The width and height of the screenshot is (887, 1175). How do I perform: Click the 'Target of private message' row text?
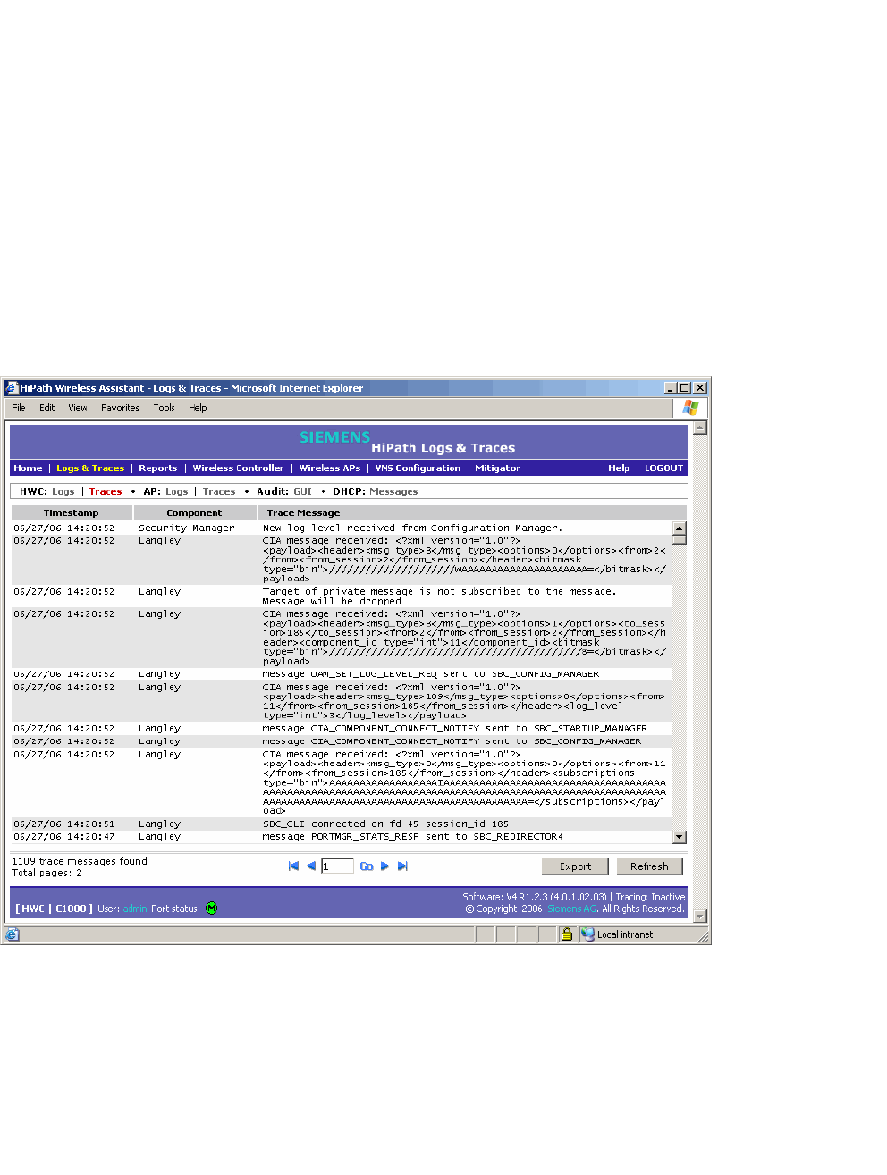point(439,596)
